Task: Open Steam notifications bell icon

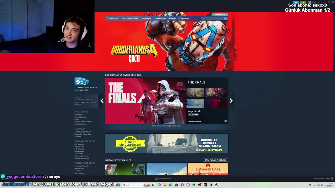Action: click(x=303, y=2)
